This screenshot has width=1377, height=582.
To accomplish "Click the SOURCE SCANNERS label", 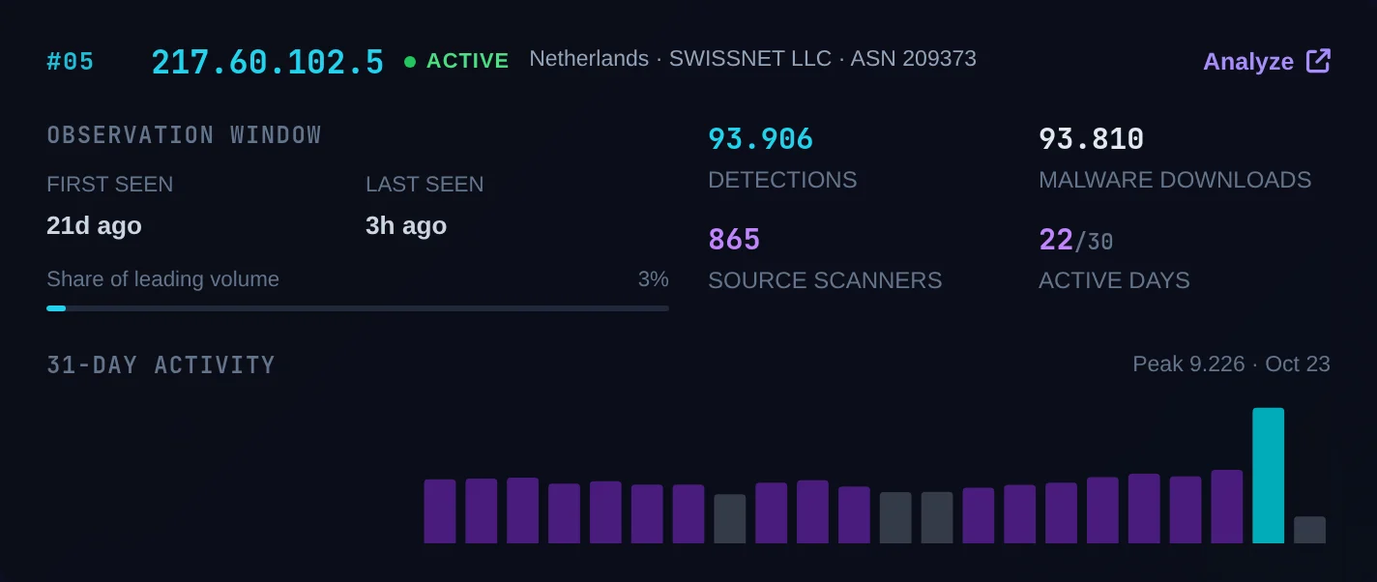I will pos(825,280).
